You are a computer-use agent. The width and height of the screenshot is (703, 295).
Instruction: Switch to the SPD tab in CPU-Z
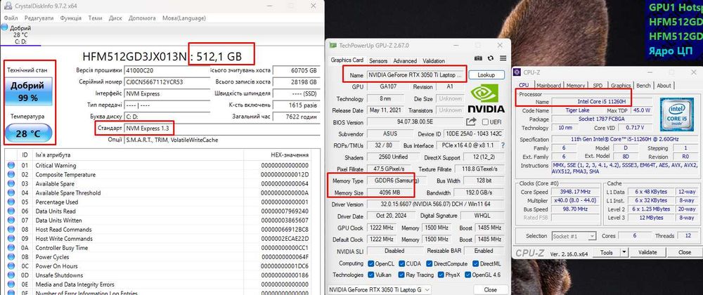coord(598,86)
